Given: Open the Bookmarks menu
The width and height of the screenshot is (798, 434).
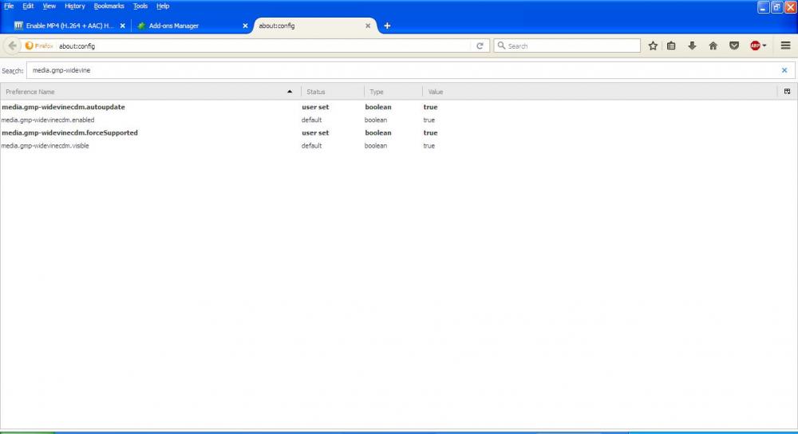Looking at the screenshot, I should coord(109,6).
